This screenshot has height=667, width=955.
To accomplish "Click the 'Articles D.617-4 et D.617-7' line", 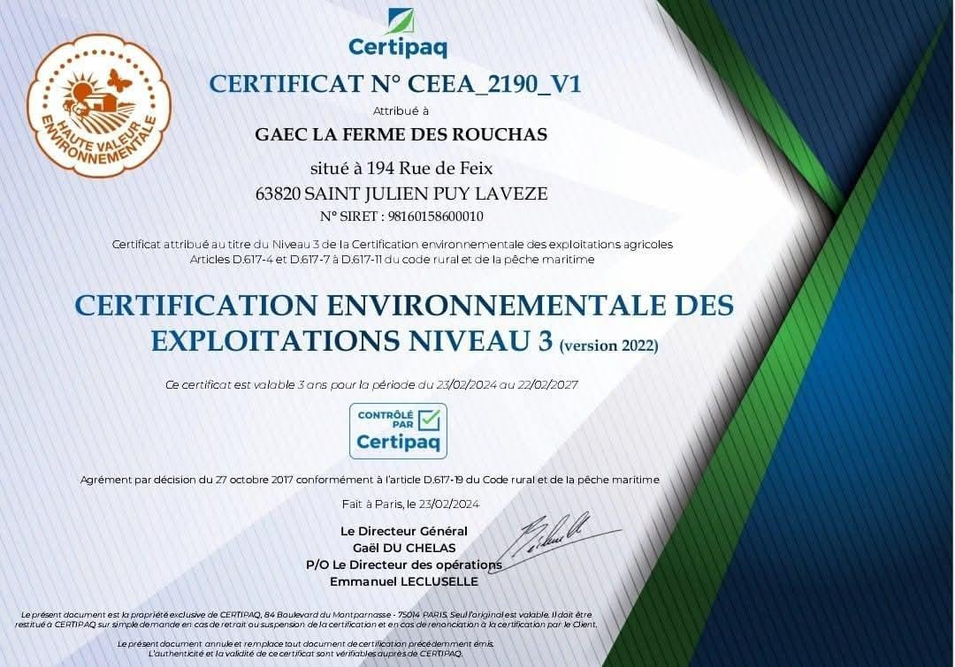I will (393, 260).
